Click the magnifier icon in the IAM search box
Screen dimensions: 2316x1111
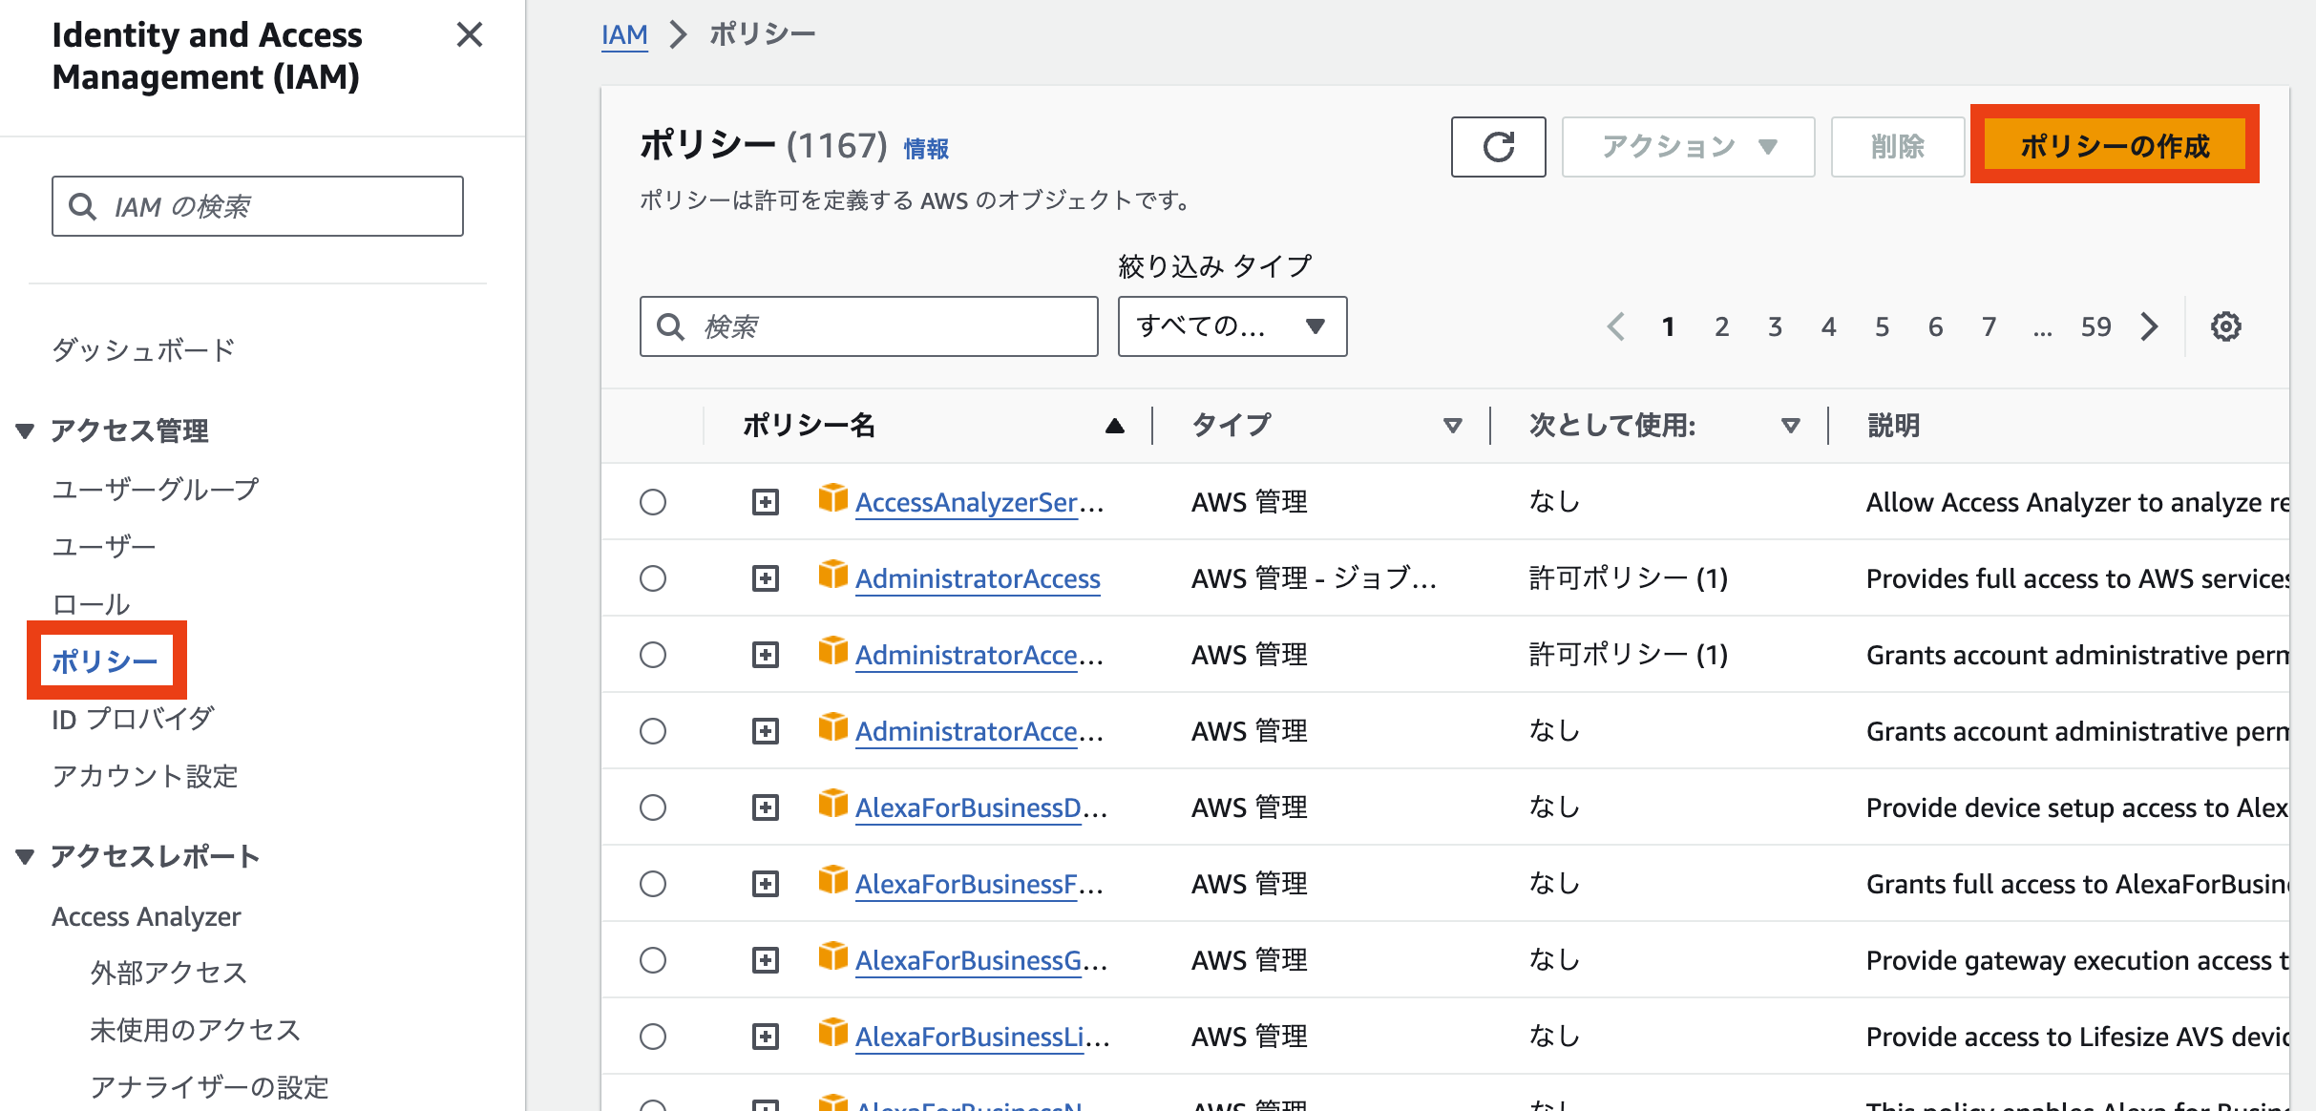tap(82, 206)
